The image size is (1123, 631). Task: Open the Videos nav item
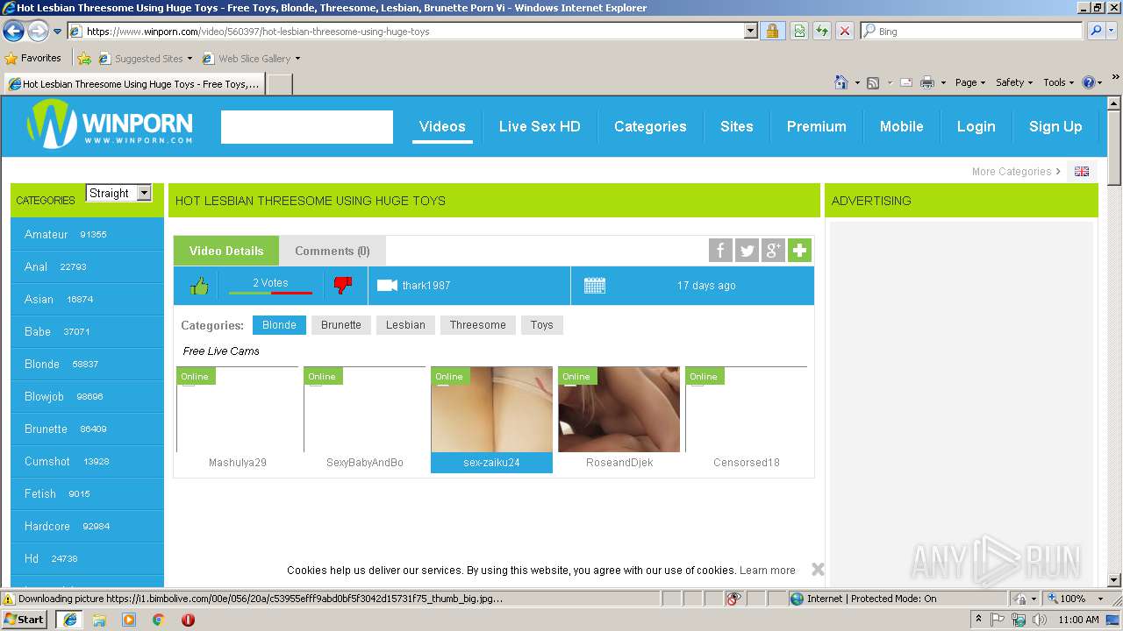point(442,126)
